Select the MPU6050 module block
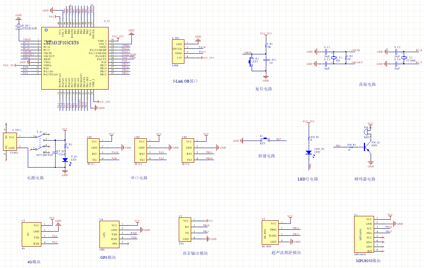This screenshot has width=424, height=268. (364, 234)
